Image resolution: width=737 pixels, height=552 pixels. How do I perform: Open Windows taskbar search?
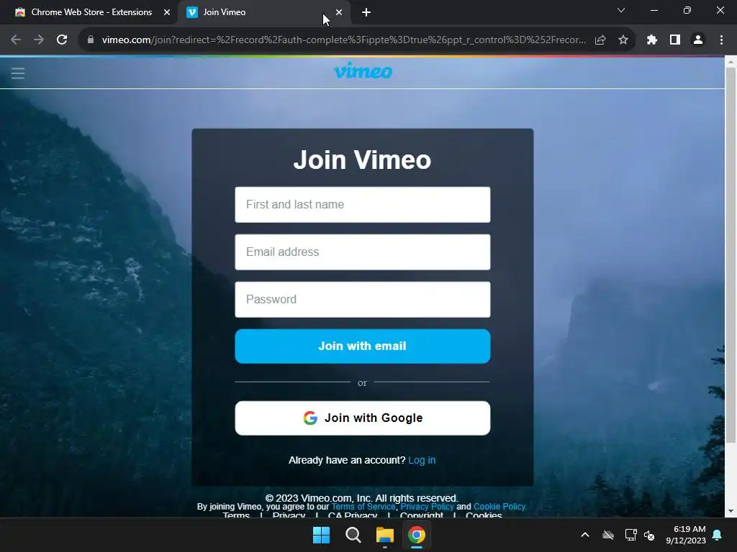pos(353,535)
